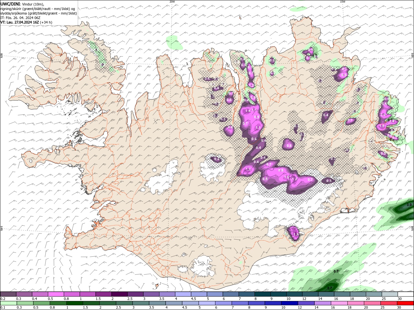The height and width of the screenshot is (310, 414).
Task: Click the 'UWC/DINI' title text
Action: coord(10,4)
